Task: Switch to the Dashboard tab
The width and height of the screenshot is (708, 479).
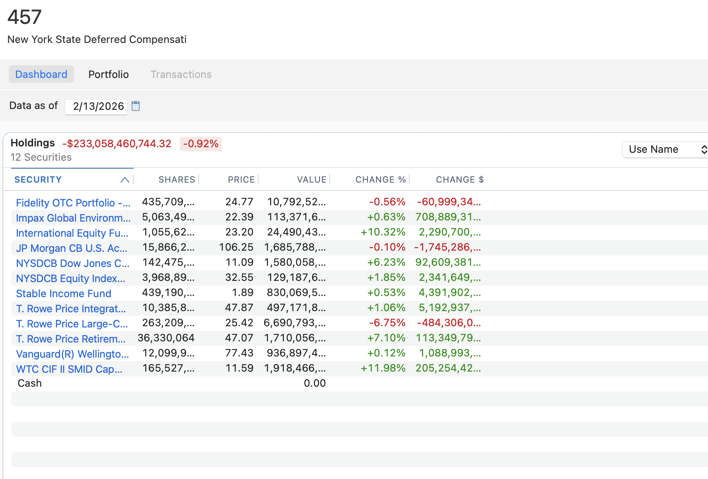Action: click(x=41, y=74)
